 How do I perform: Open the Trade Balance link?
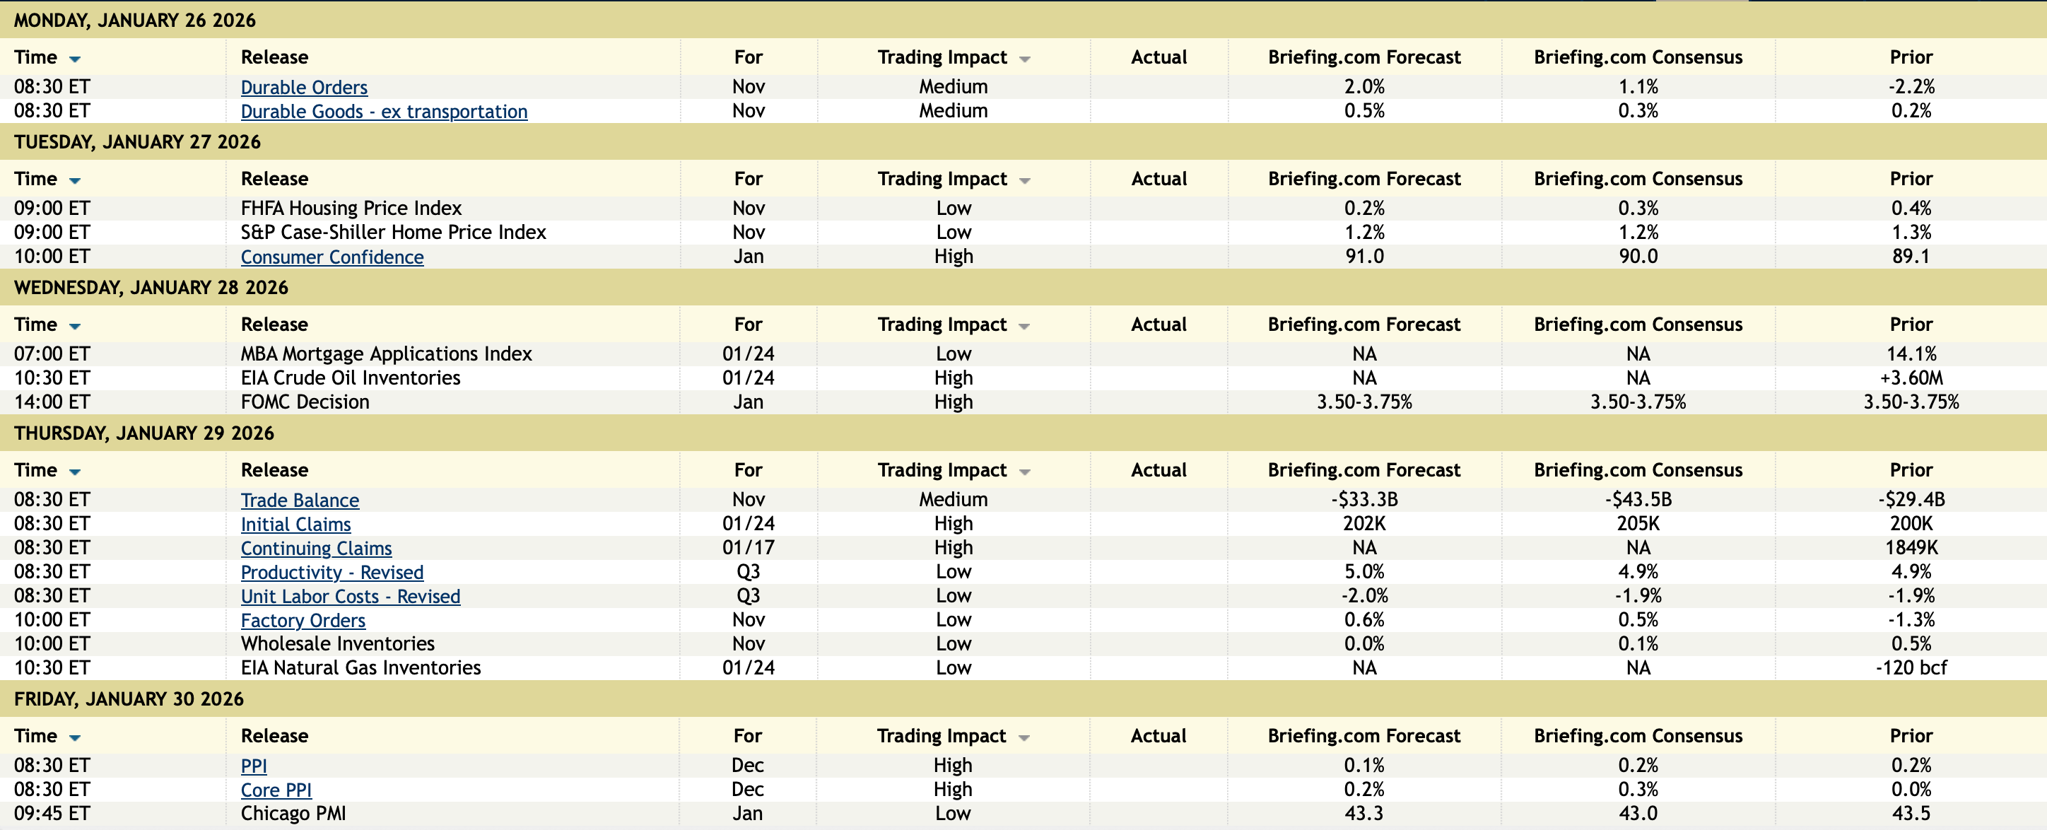300,501
